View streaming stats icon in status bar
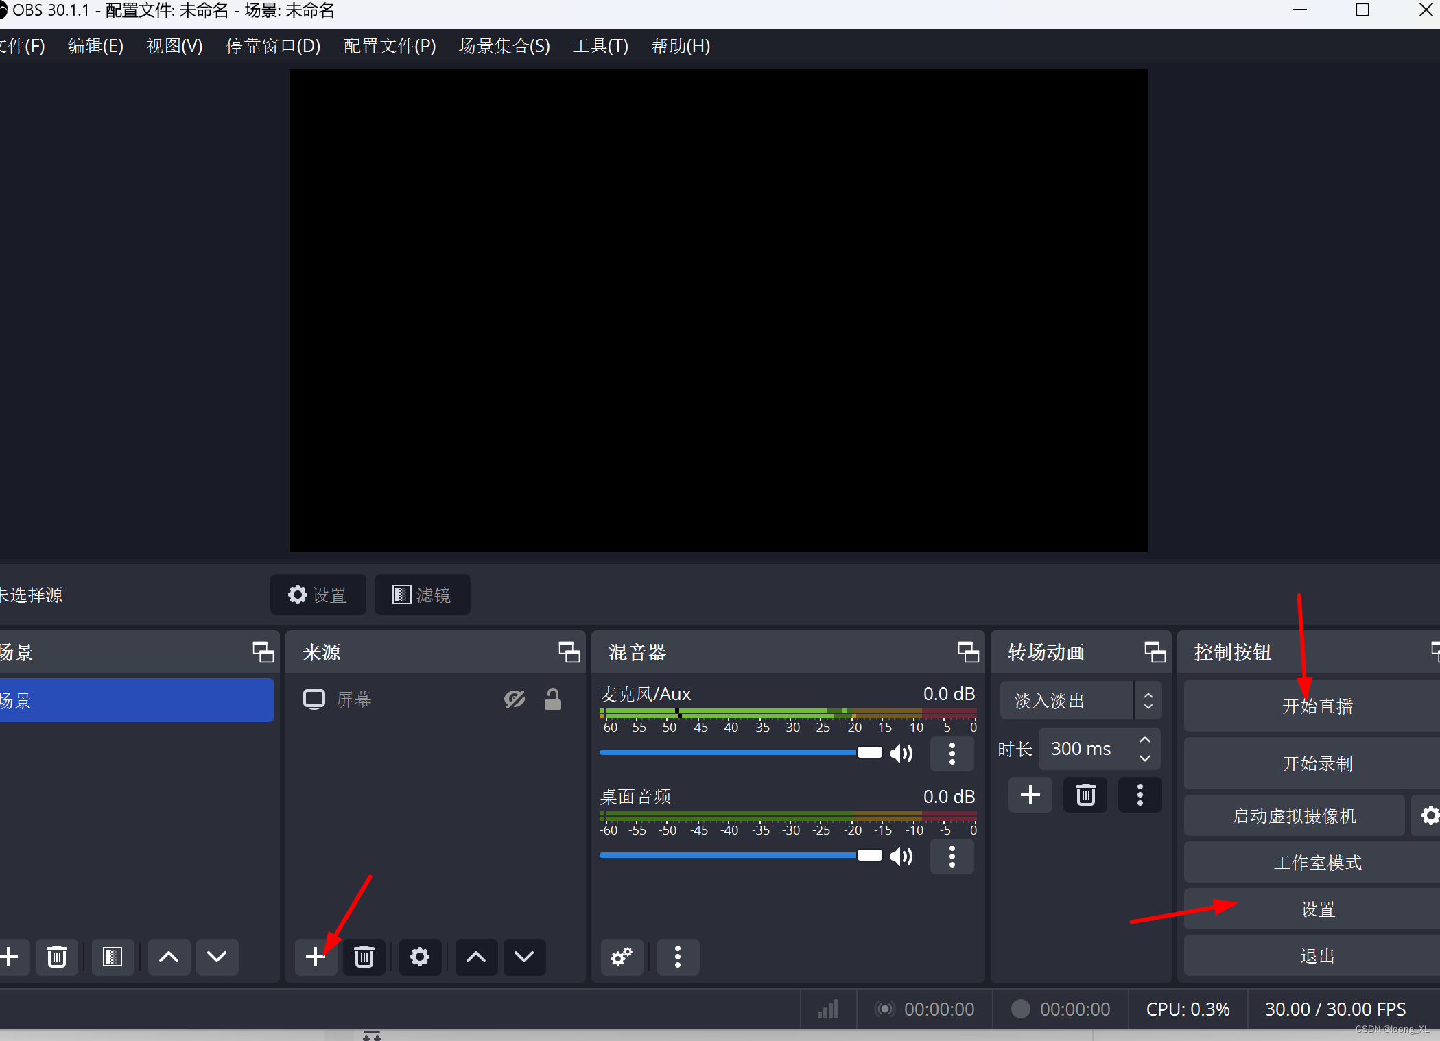Viewport: 1440px width, 1041px height. [827, 1009]
